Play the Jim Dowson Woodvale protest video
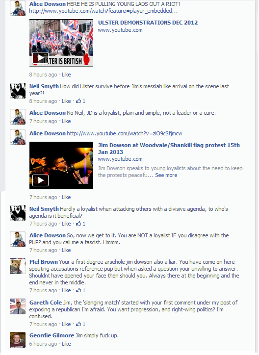259x355 pixels. click(x=40, y=180)
